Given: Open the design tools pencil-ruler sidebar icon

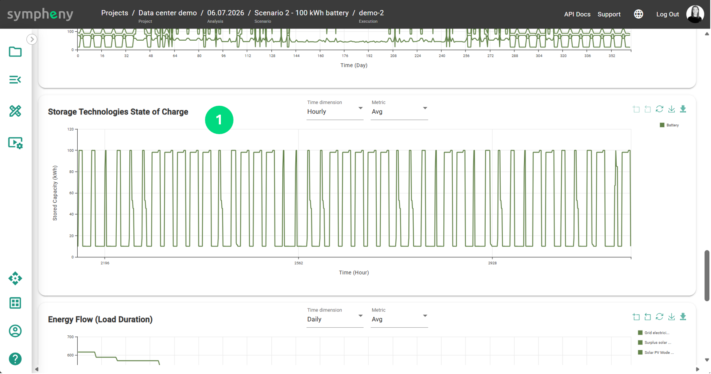Looking at the screenshot, I should (x=15, y=111).
